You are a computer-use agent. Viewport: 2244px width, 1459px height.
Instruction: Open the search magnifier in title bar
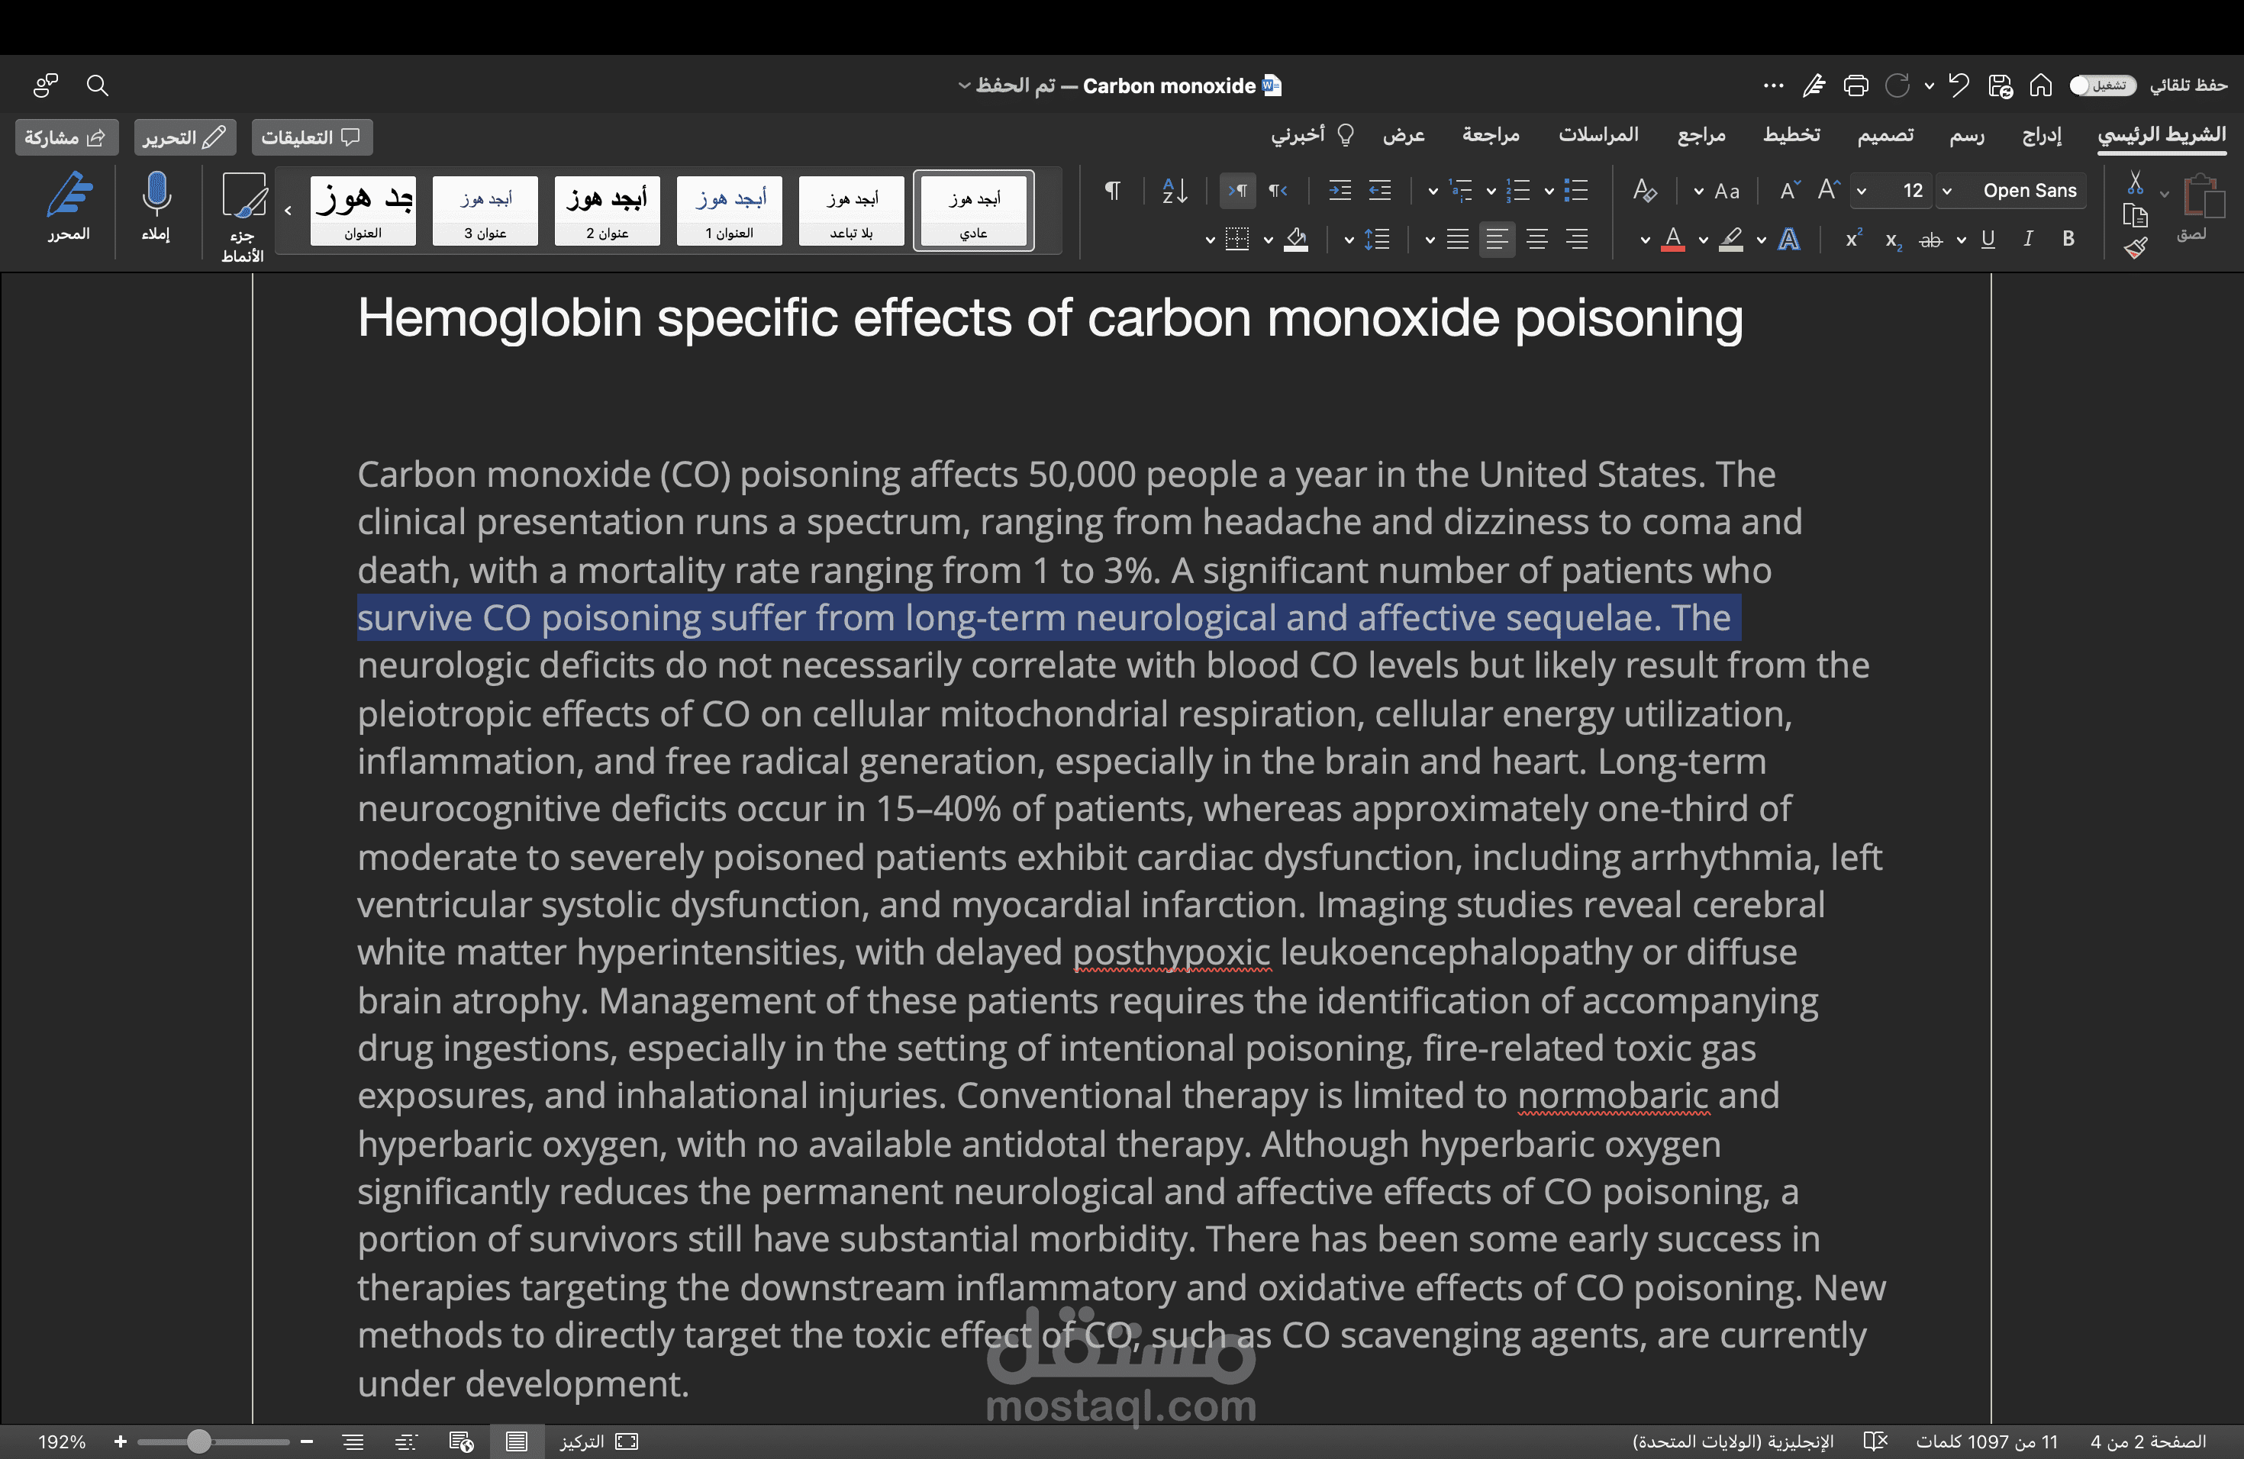[96, 85]
